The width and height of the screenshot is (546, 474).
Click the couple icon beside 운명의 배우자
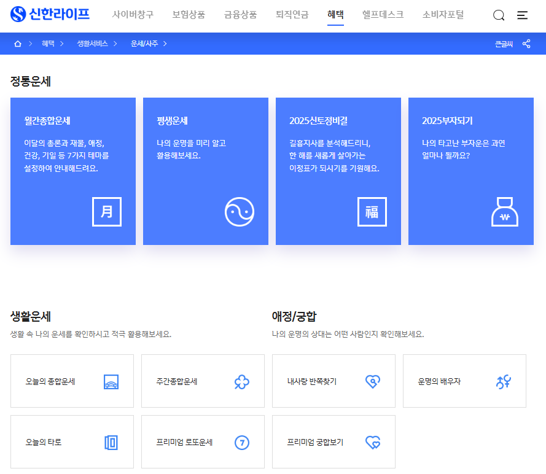[x=504, y=381]
